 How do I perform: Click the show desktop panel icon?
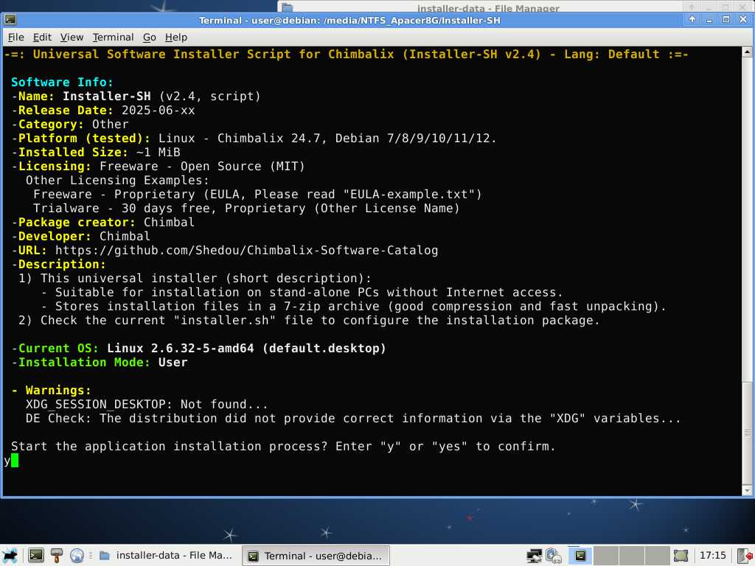tap(681, 556)
